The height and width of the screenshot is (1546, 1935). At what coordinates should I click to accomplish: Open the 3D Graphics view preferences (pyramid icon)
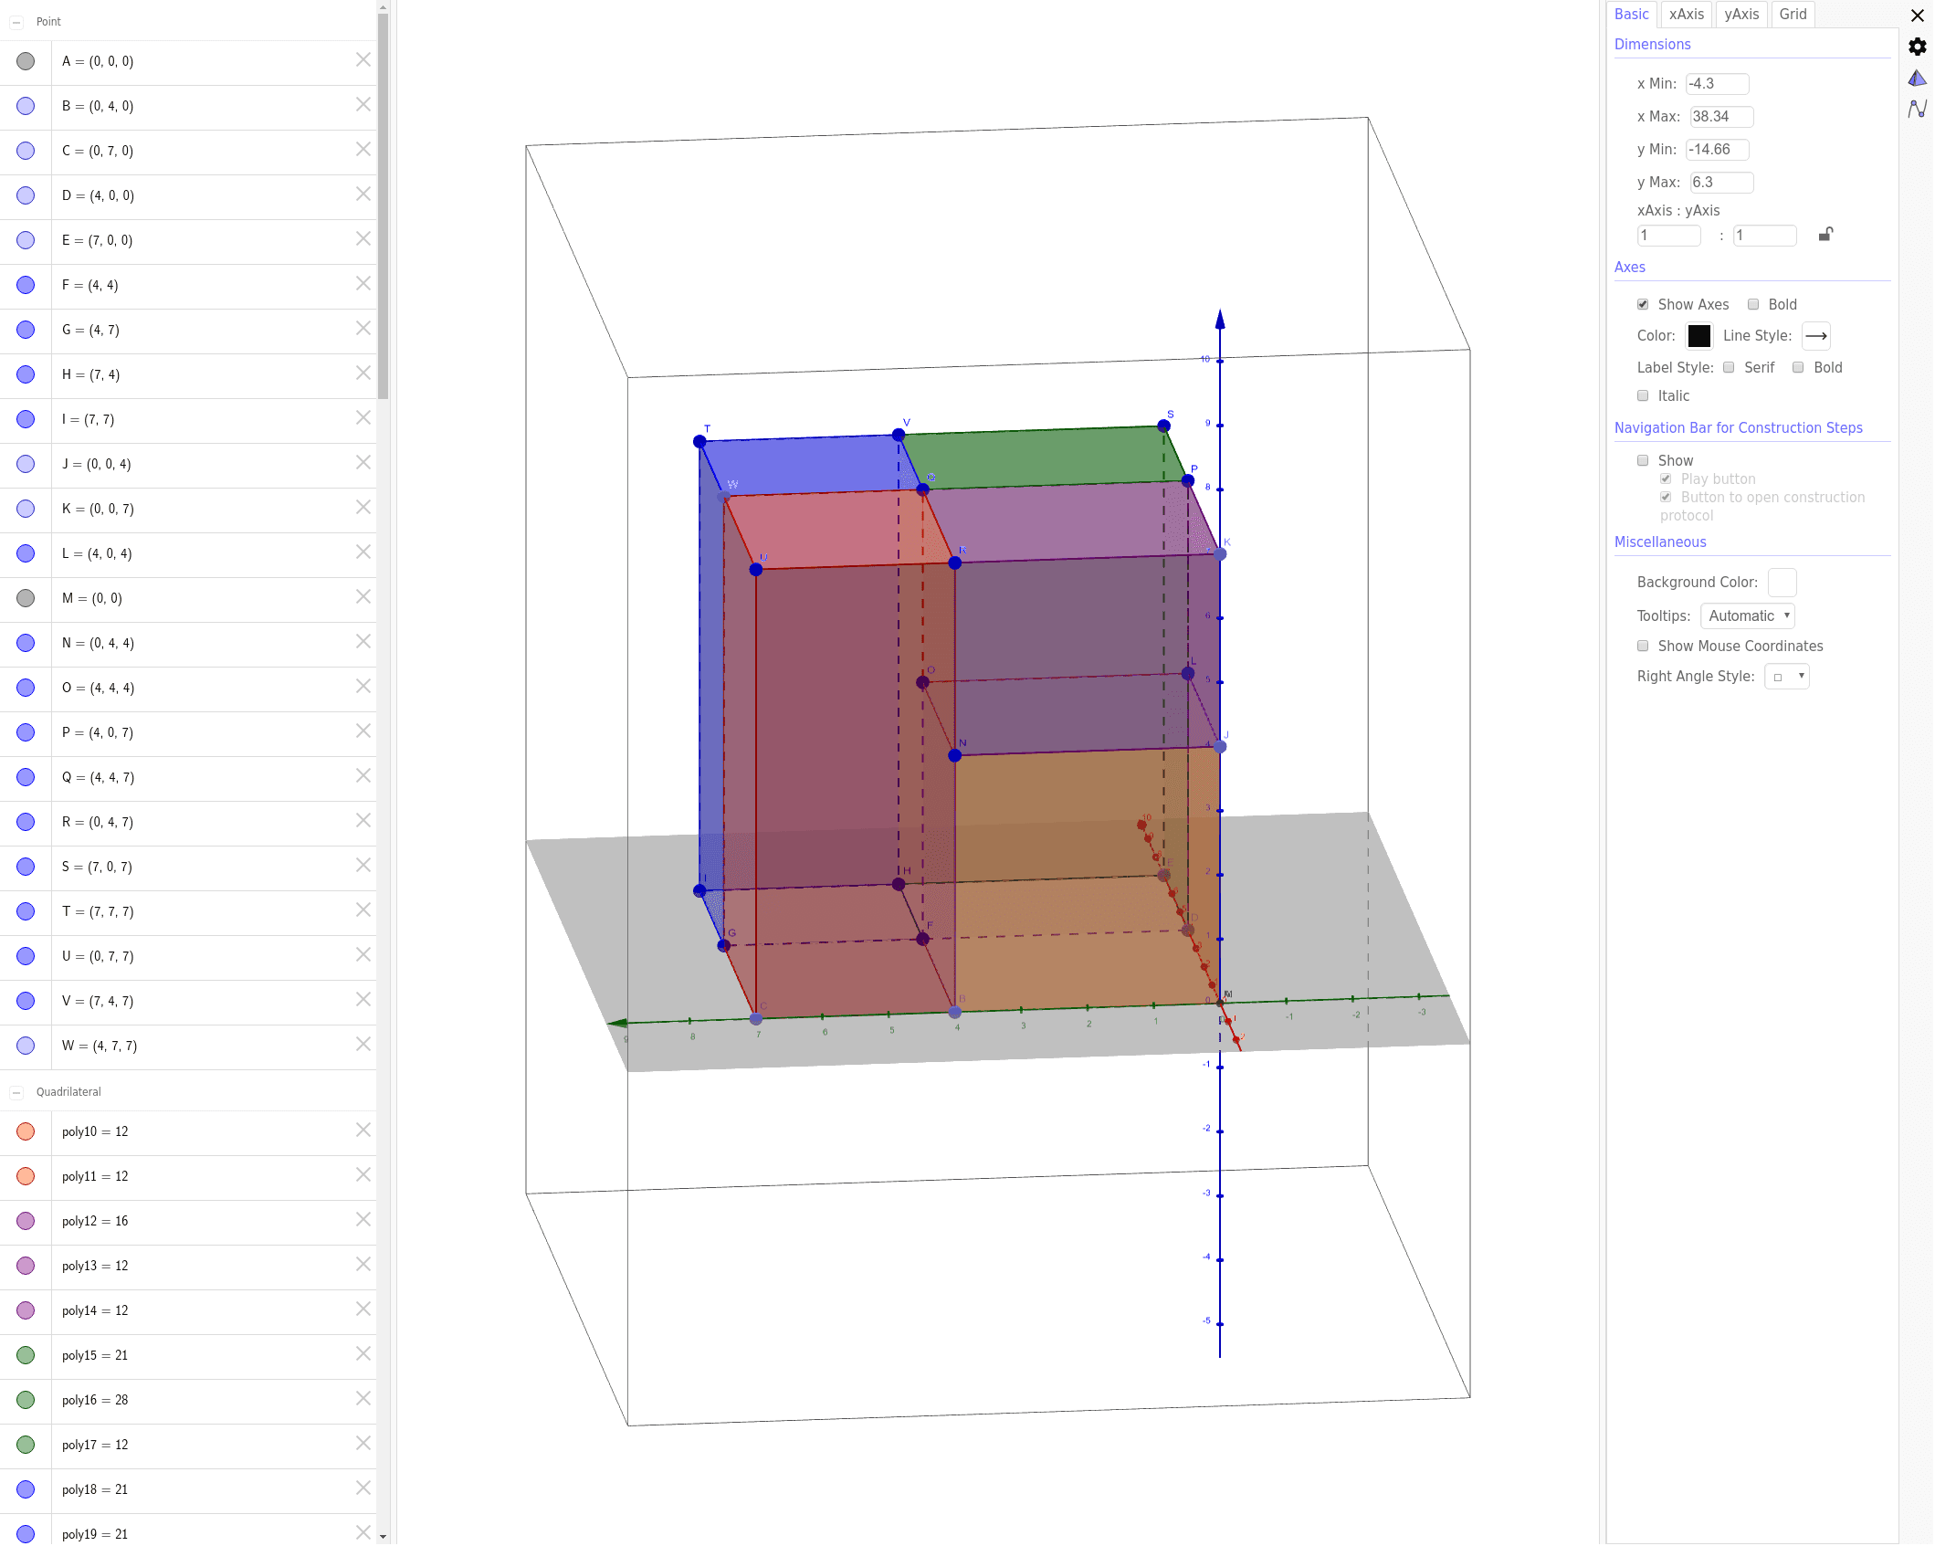tap(1917, 79)
